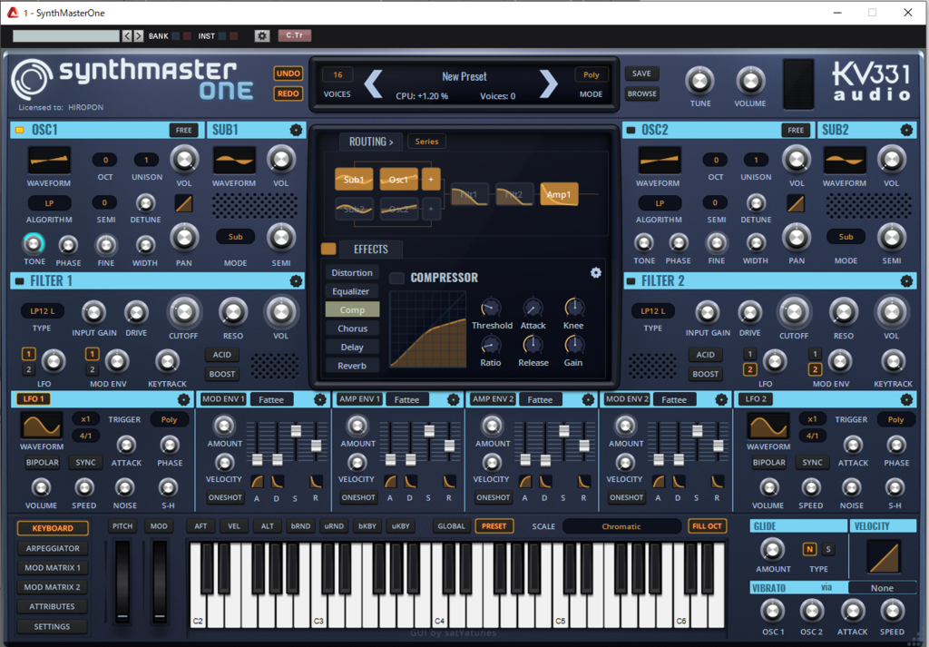Open the Chromatic scale dropdown
The height and width of the screenshot is (647, 929).
(x=621, y=526)
